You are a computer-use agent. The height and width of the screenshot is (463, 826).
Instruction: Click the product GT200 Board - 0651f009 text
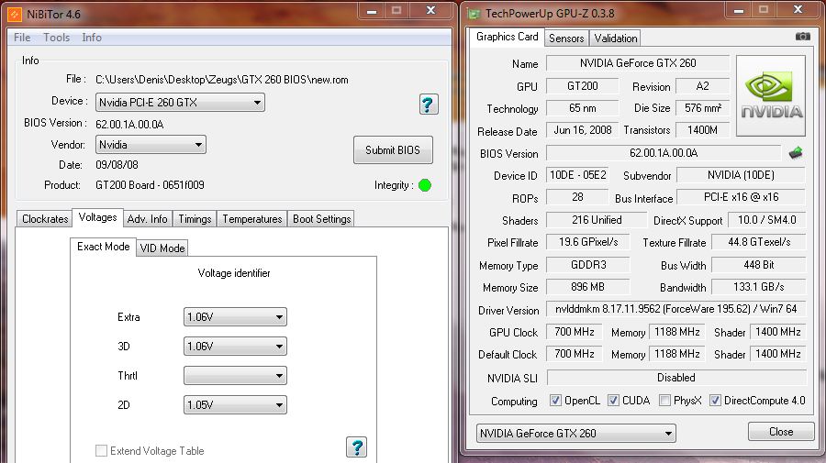point(150,185)
